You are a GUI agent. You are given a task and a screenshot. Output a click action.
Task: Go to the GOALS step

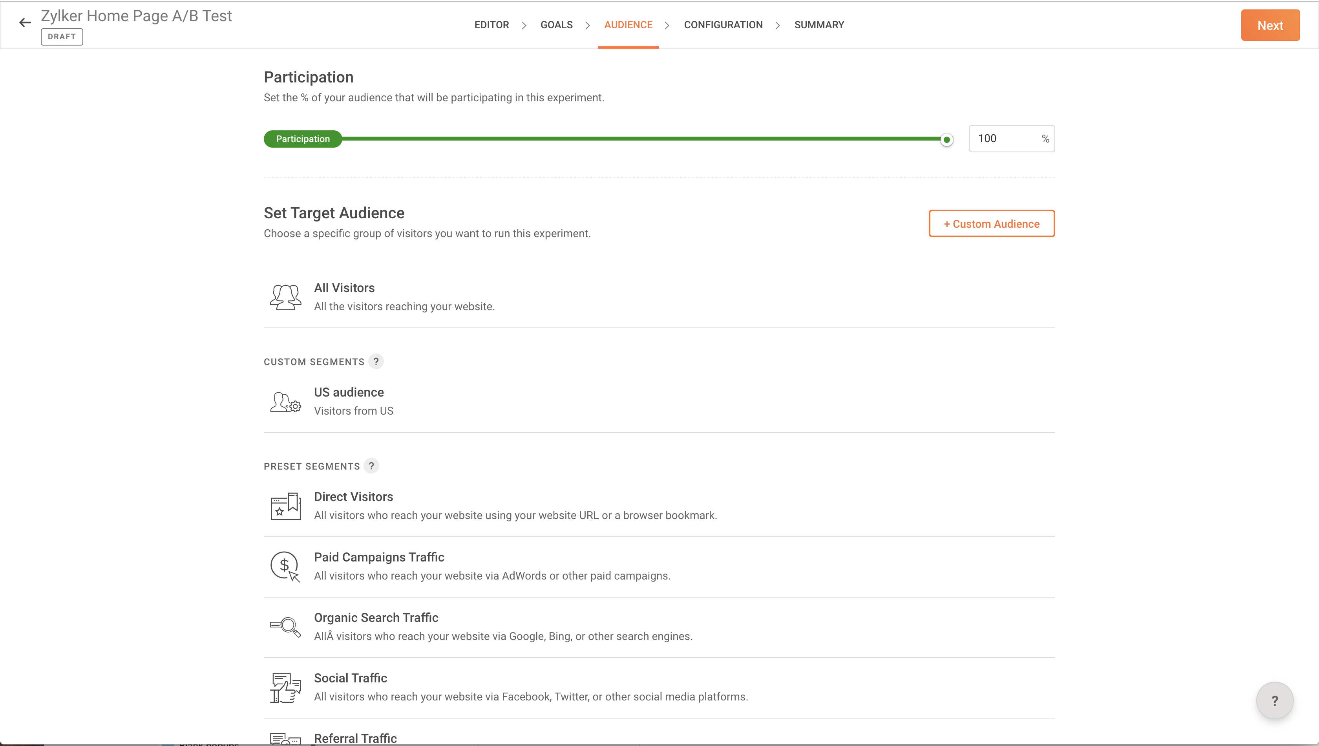tap(556, 25)
